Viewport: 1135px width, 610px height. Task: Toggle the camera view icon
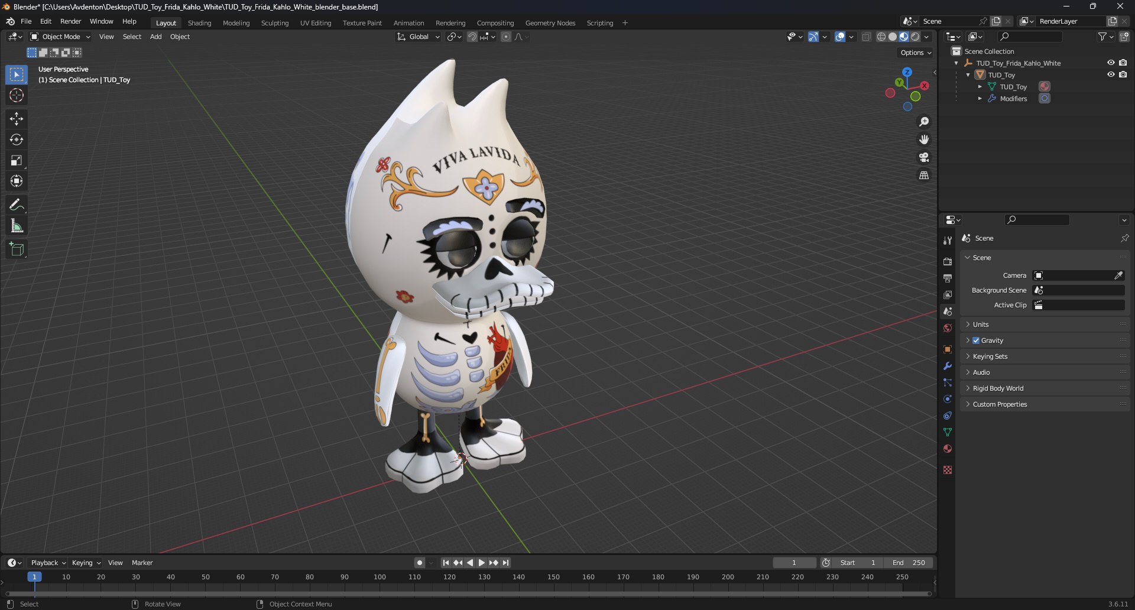click(924, 157)
